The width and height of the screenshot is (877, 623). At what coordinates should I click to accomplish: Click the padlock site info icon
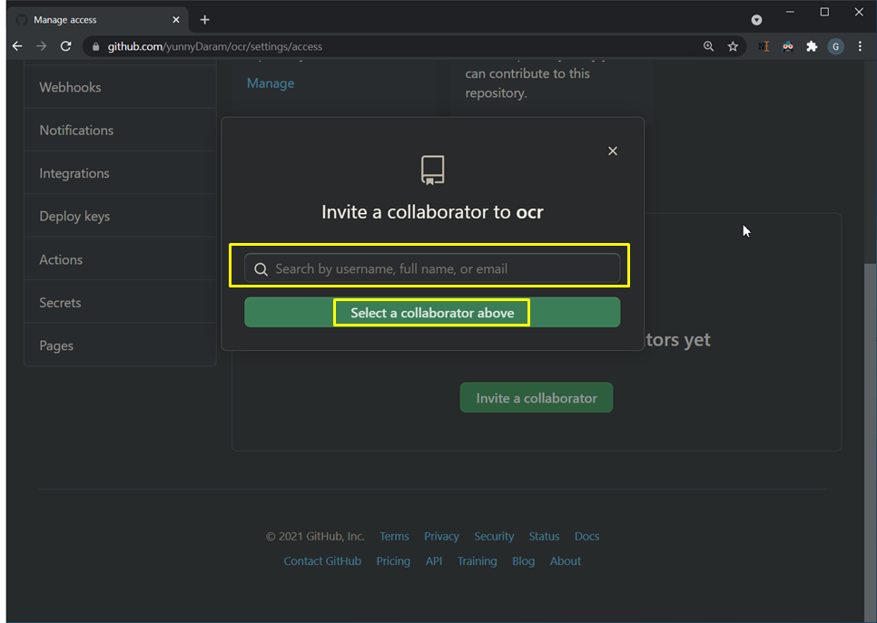(95, 47)
